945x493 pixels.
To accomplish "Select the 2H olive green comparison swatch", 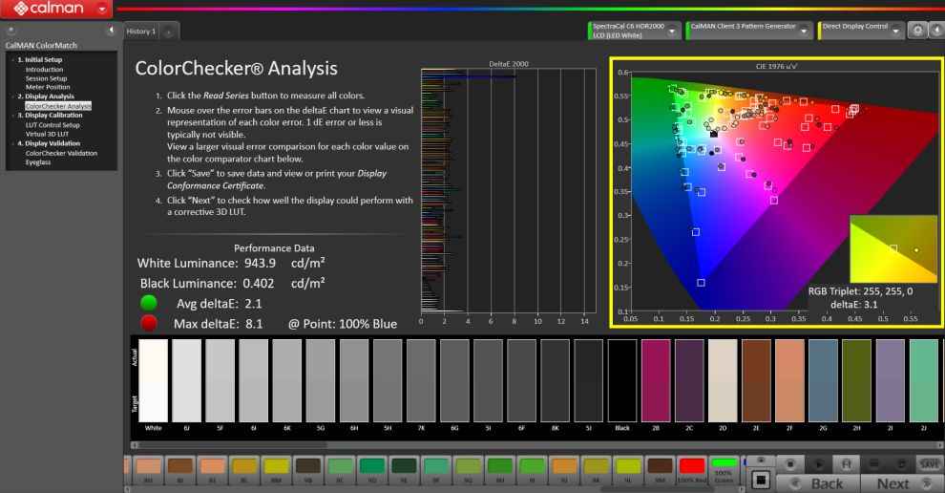I will pyautogui.click(x=857, y=381).
